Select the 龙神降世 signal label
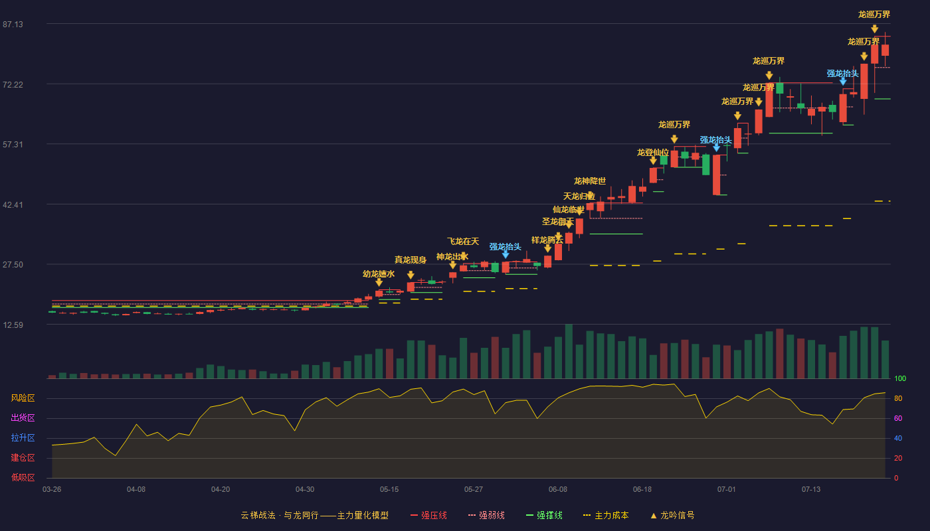 [x=590, y=181]
